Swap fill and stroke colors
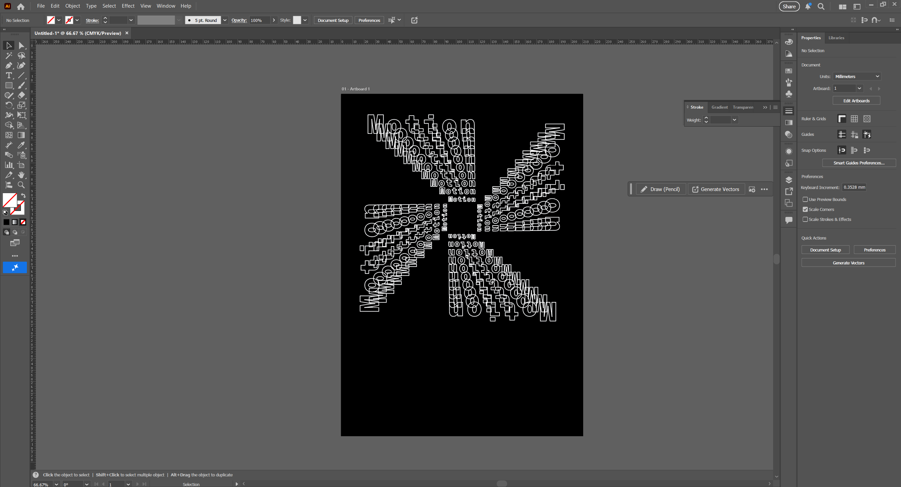 [x=23, y=196]
